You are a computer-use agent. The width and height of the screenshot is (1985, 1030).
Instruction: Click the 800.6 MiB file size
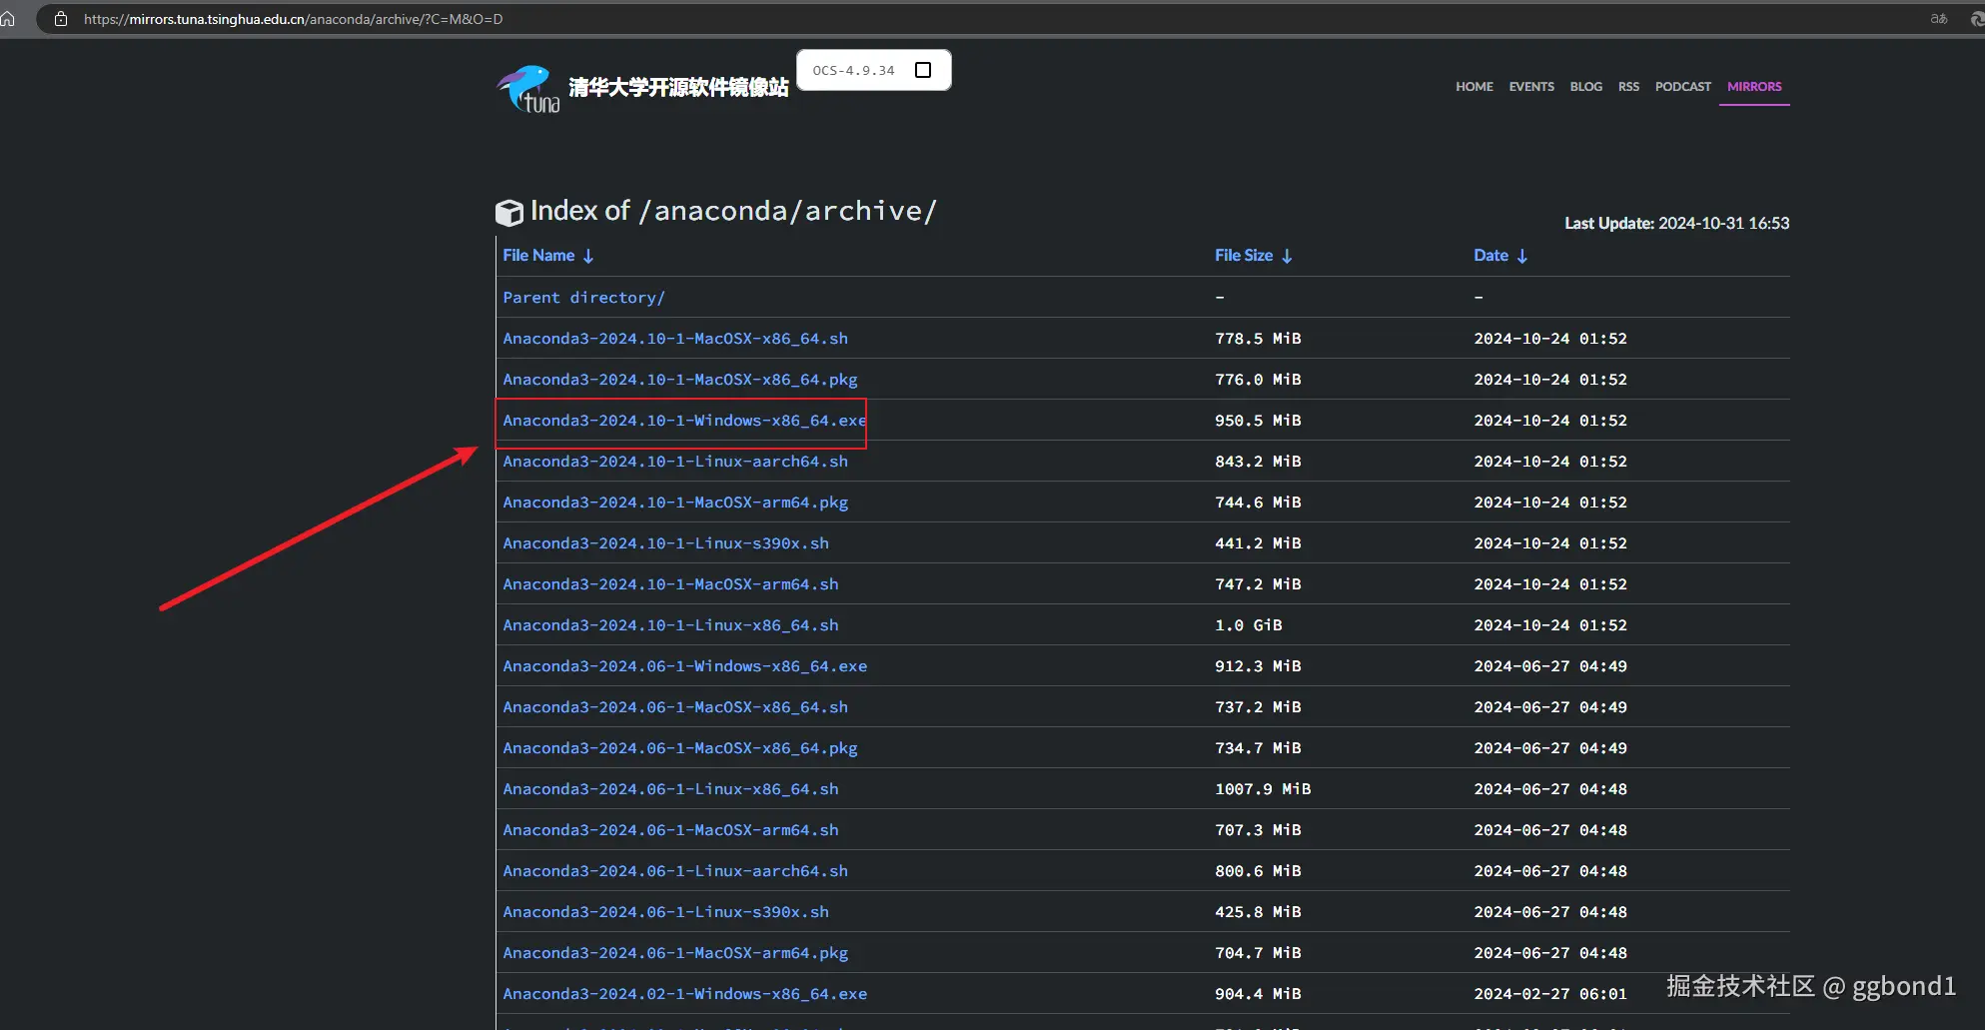[1258, 871]
